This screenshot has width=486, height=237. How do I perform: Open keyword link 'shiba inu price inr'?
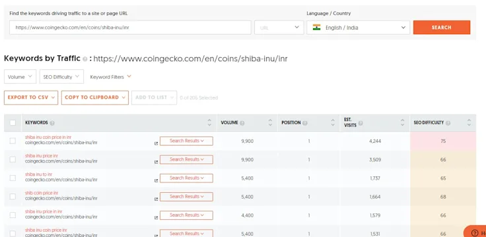click(41, 156)
